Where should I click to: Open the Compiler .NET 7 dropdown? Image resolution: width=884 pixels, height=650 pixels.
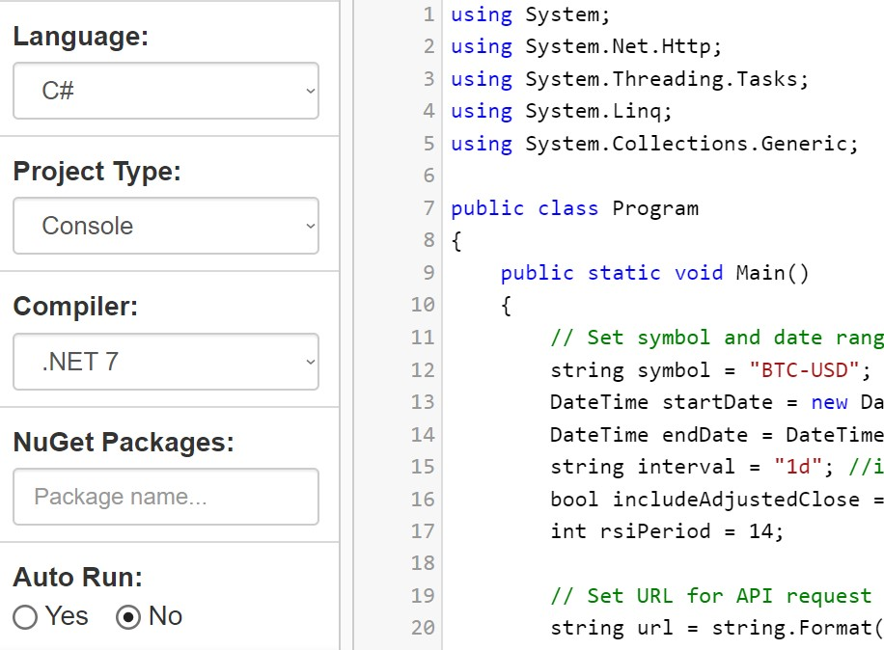point(166,362)
